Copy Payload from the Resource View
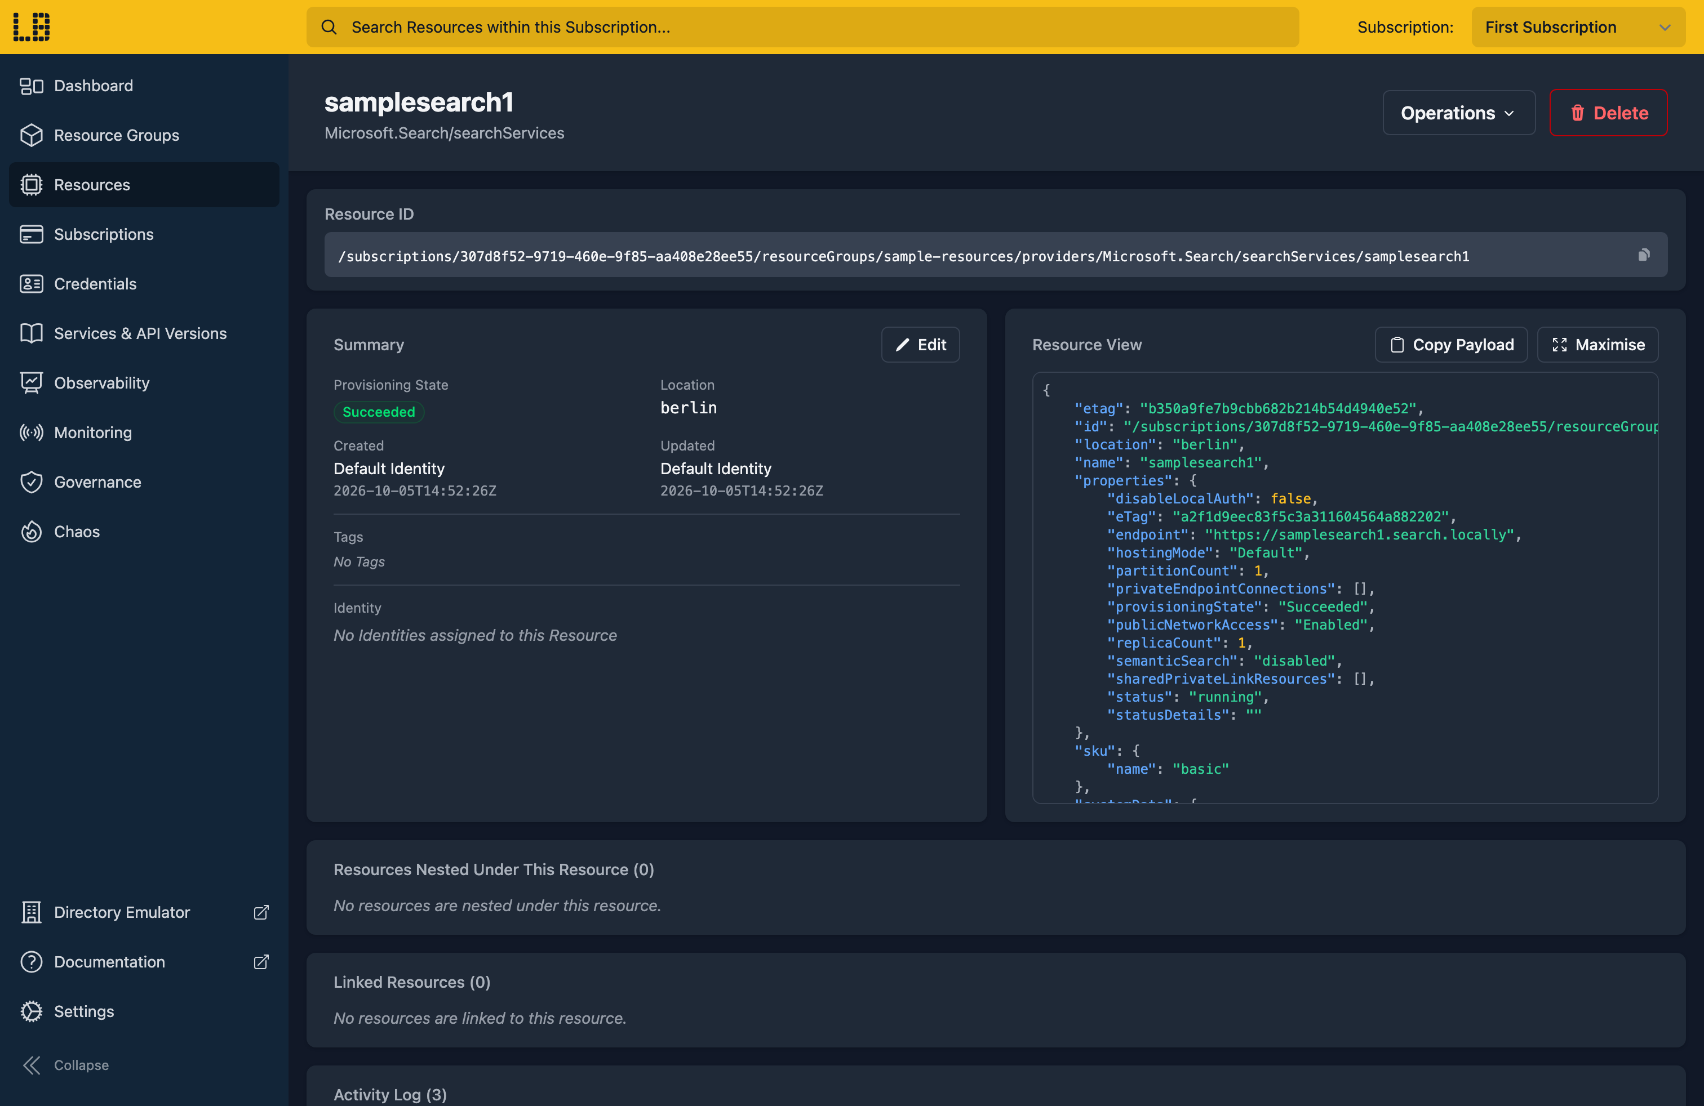This screenshot has width=1704, height=1106. click(x=1450, y=345)
